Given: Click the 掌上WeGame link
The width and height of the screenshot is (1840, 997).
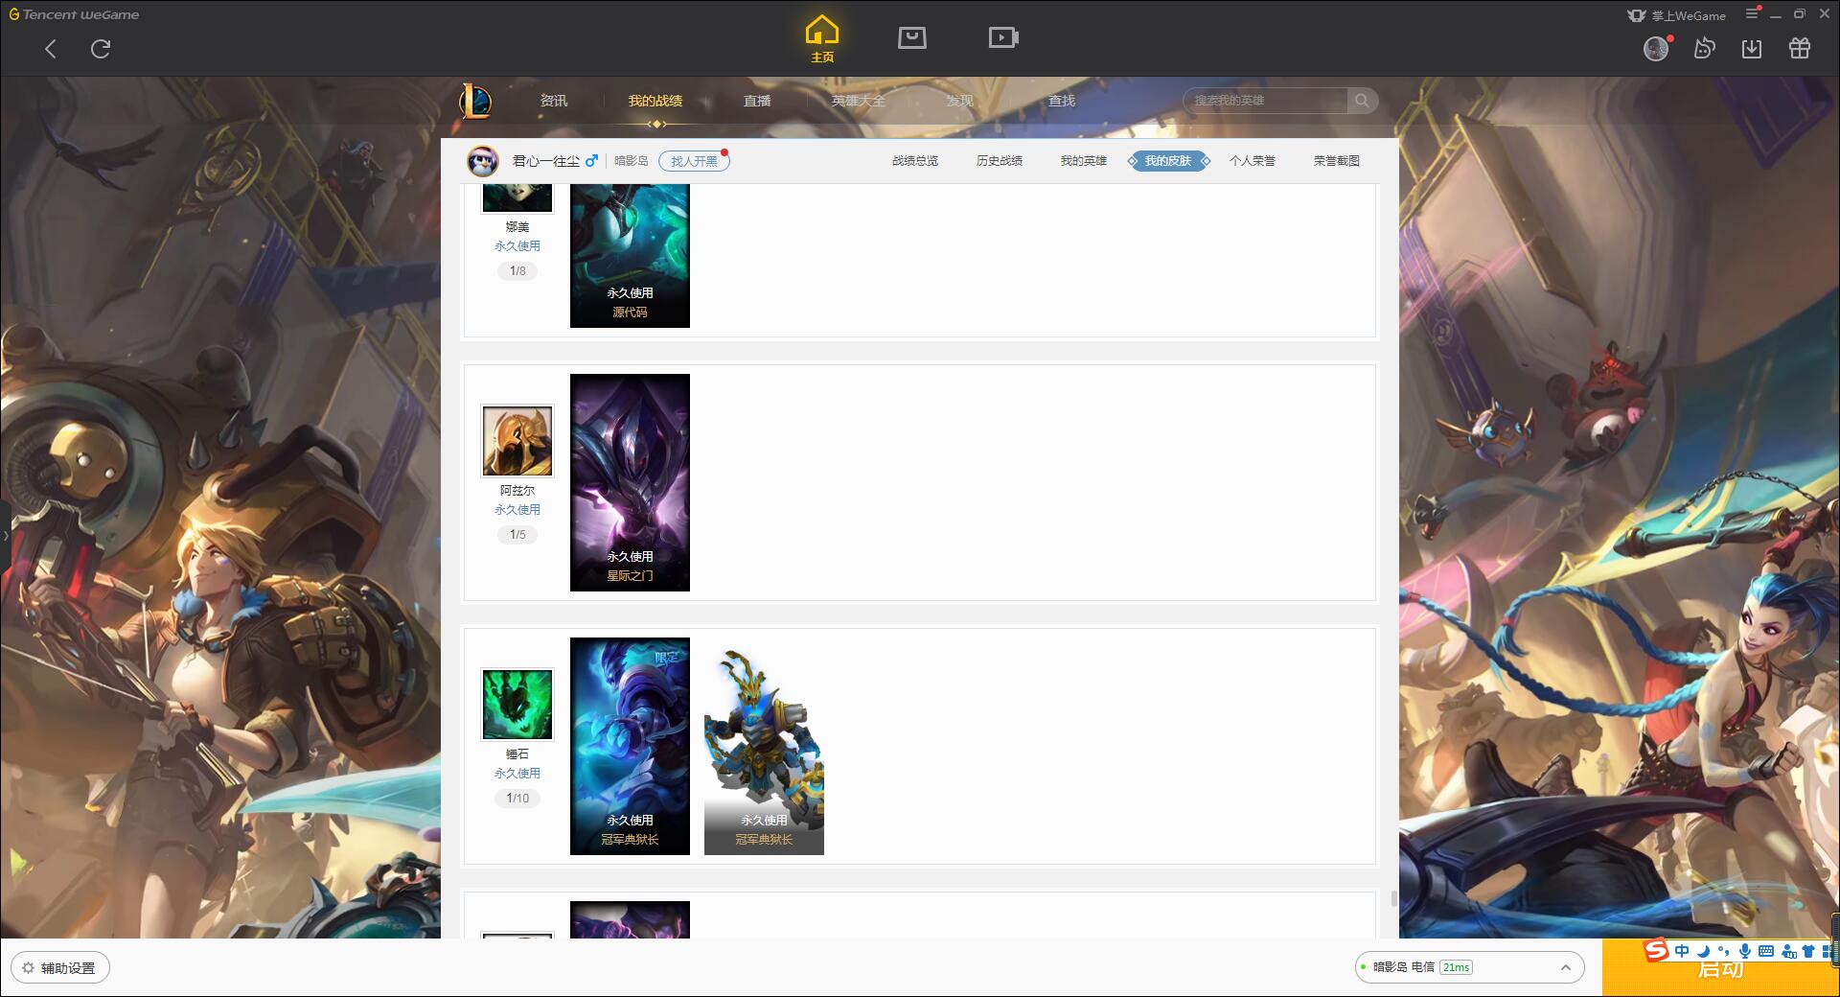Looking at the screenshot, I should click(1688, 15).
